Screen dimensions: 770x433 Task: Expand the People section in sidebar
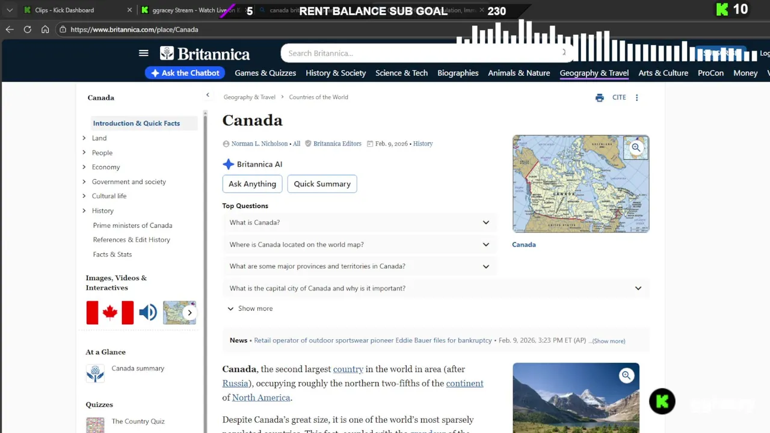(x=84, y=153)
